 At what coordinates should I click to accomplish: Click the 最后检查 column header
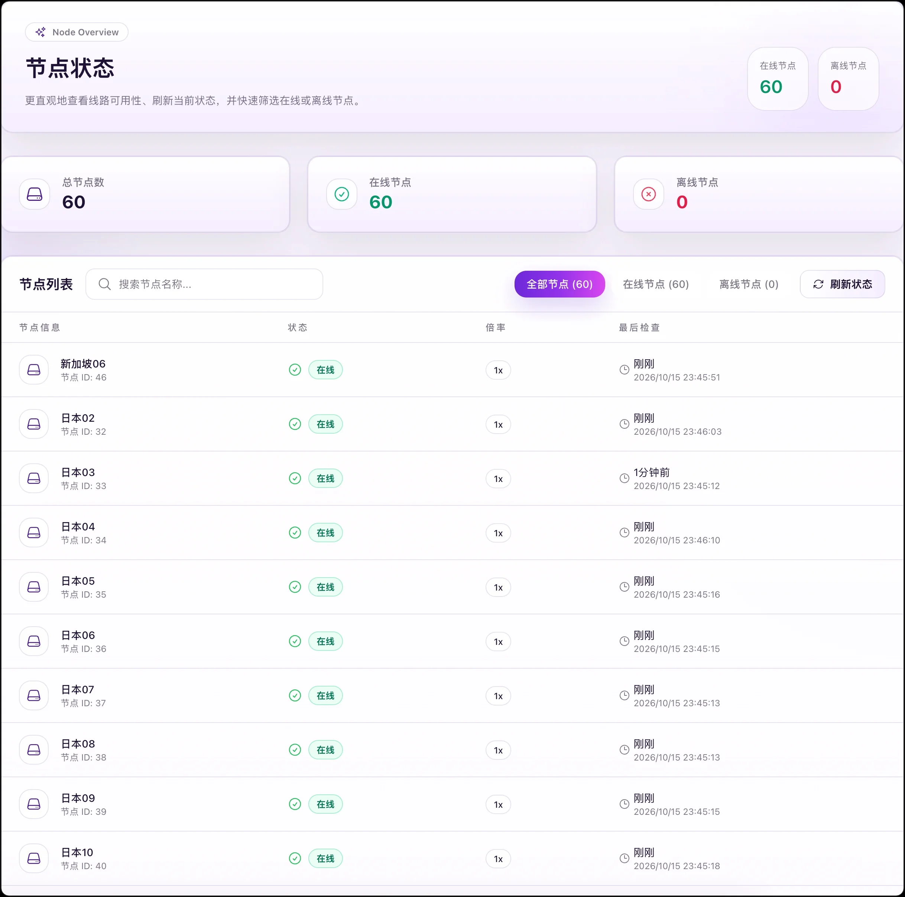tap(639, 327)
